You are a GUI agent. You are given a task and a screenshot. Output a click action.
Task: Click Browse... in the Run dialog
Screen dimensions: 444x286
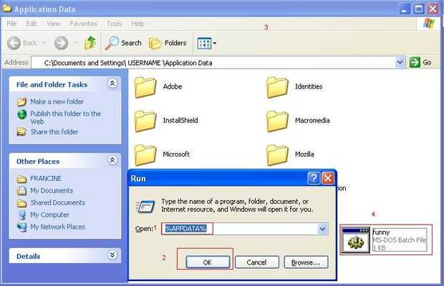[x=306, y=262]
